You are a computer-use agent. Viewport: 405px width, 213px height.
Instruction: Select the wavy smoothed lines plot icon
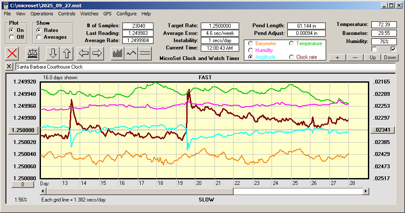pos(145,53)
